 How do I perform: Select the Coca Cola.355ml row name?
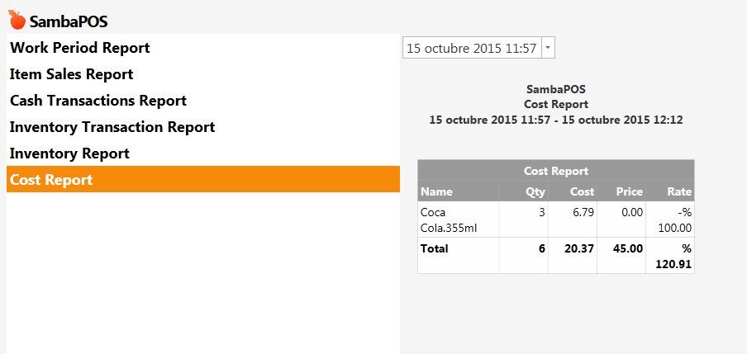click(x=449, y=219)
